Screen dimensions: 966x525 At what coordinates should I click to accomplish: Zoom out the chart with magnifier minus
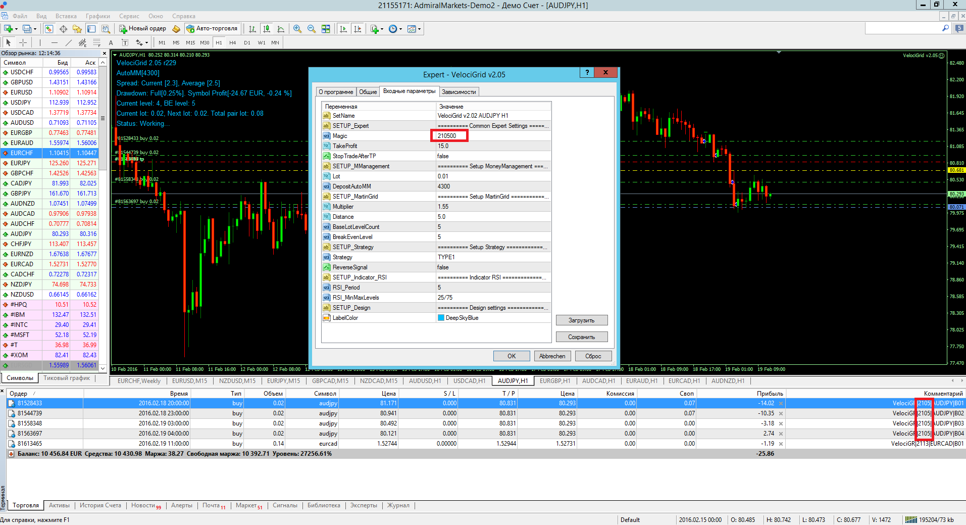pyautogui.click(x=312, y=29)
